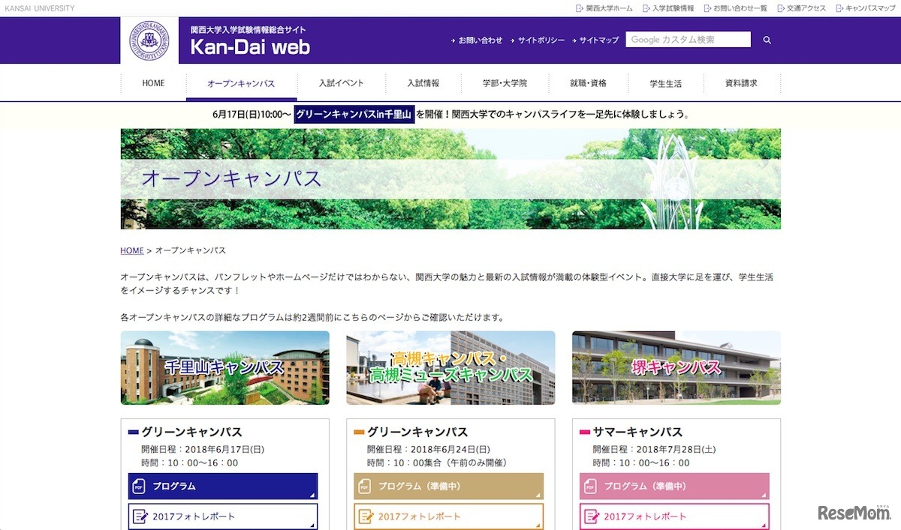Click the arrow icon beside お問い合わせ一覧
This screenshot has height=530, width=901.
coord(707,8)
